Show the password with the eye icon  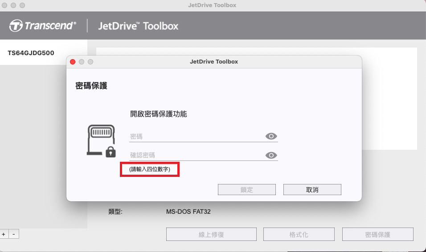(x=271, y=136)
